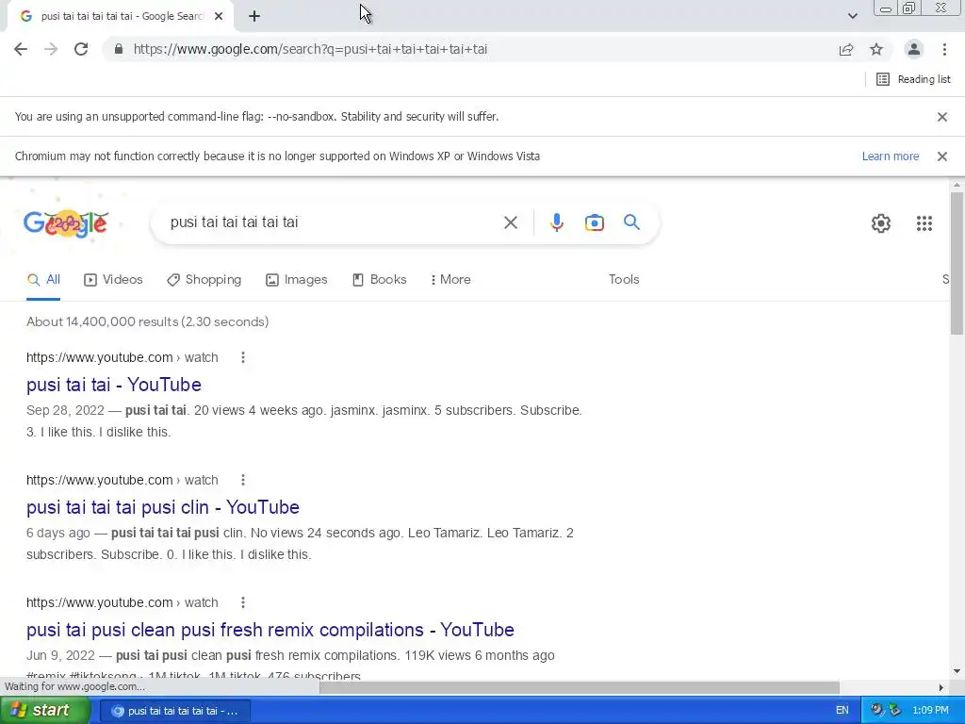The height and width of the screenshot is (724, 965).
Task: Click the result count text
Action: [x=148, y=322]
